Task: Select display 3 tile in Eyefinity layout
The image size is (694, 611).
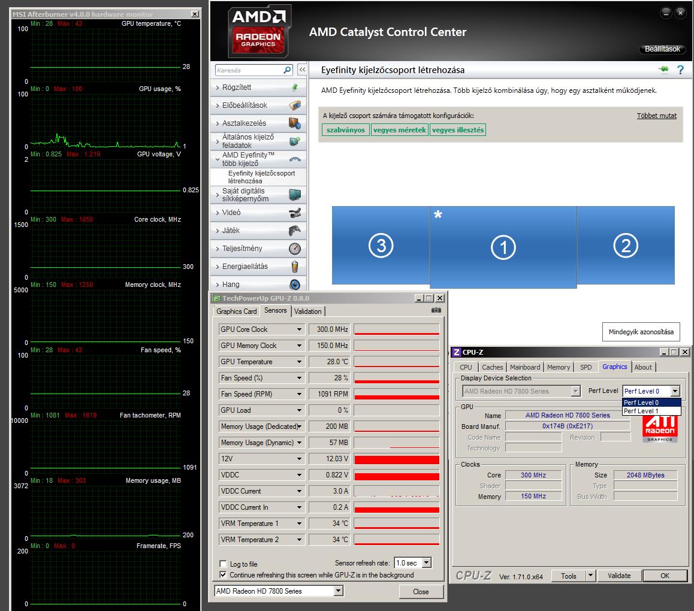Action: pyautogui.click(x=381, y=245)
